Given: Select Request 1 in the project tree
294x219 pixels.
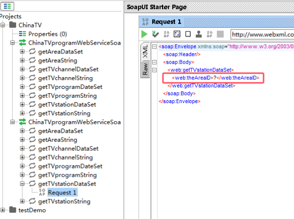Looking at the screenshot, I should (x=62, y=192).
